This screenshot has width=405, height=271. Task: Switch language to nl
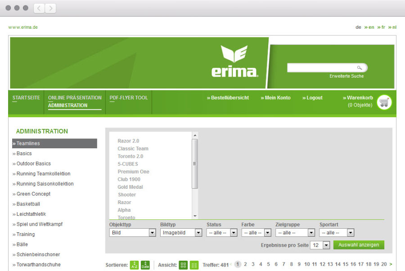[x=392, y=27]
